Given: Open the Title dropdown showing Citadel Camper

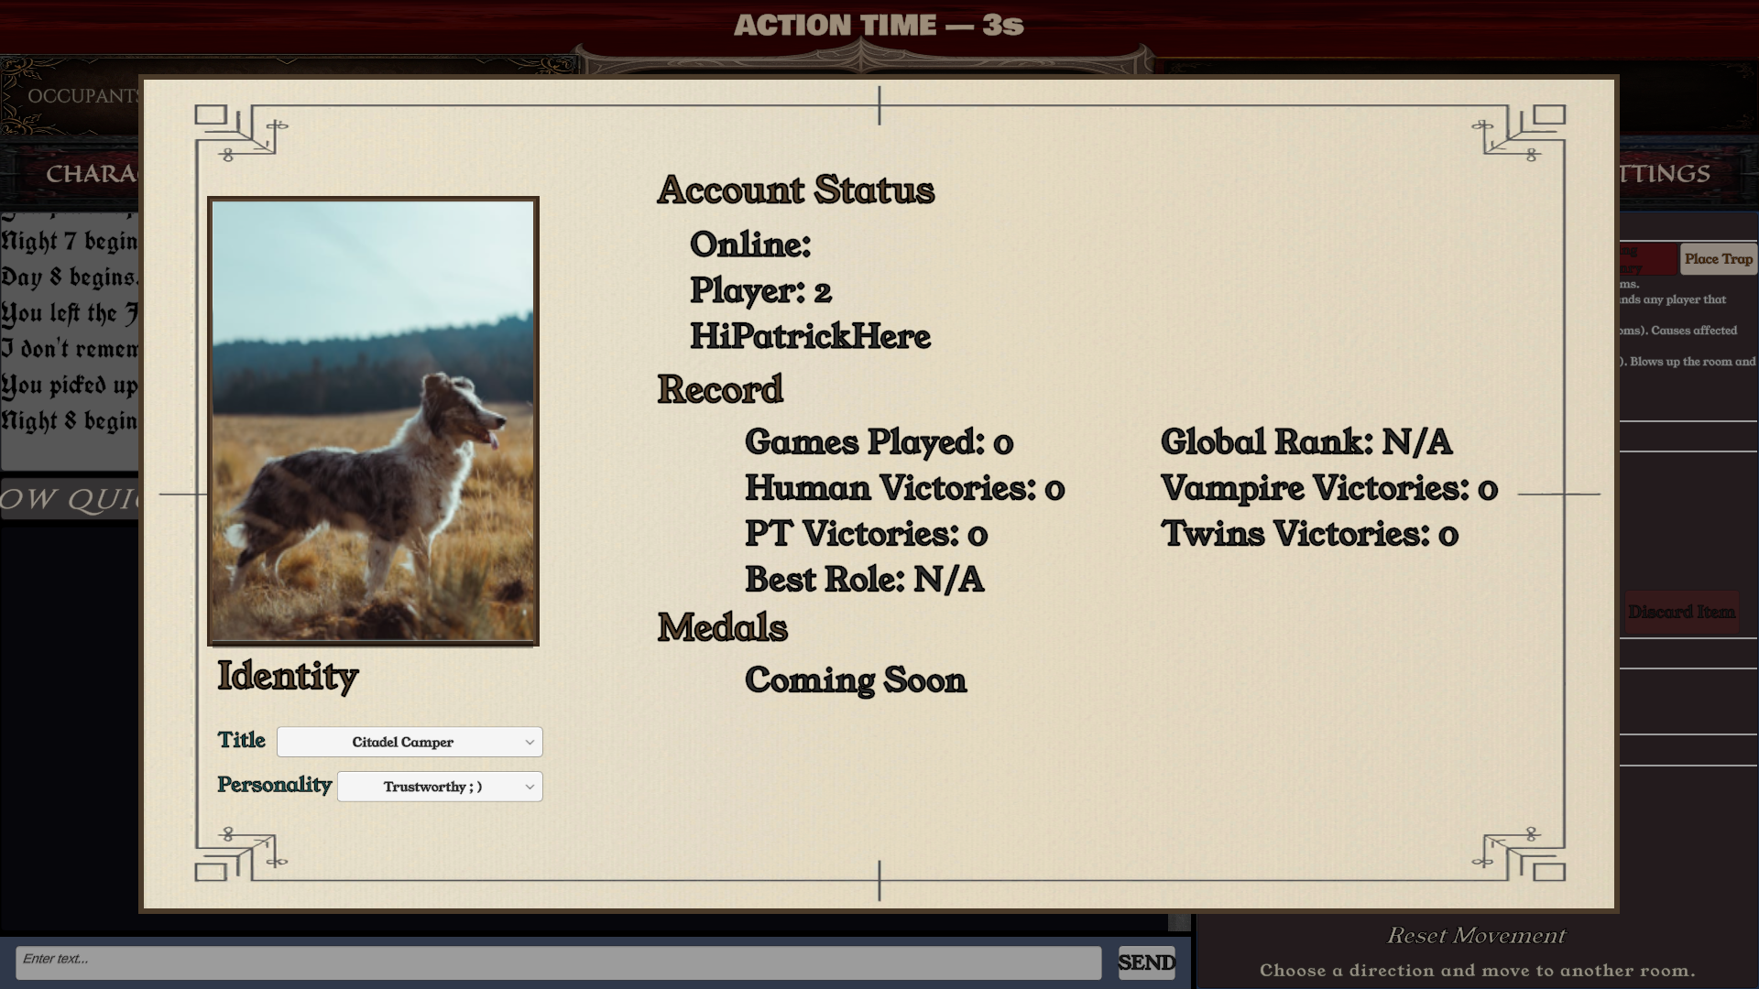Looking at the screenshot, I should (410, 742).
